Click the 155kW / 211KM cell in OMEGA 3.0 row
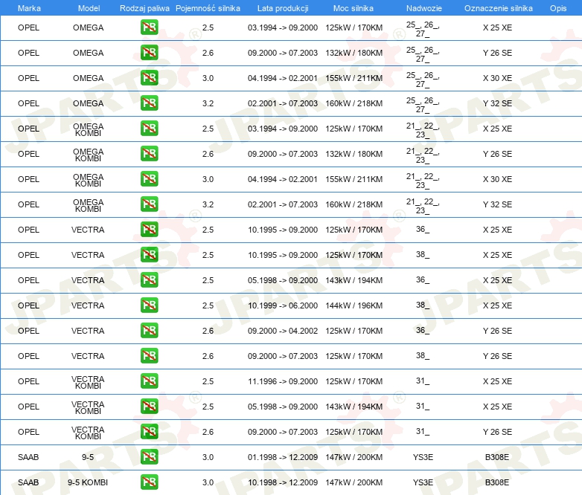Image resolution: width=582 pixels, height=495 pixels. (354, 78)
